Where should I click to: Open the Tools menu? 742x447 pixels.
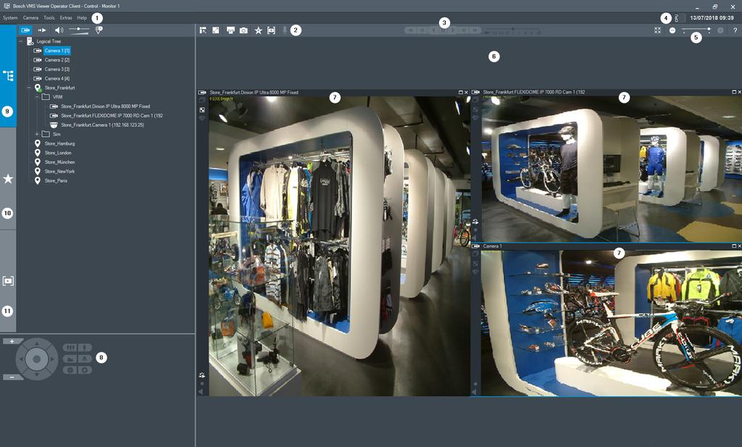click(x=49, y=18)
